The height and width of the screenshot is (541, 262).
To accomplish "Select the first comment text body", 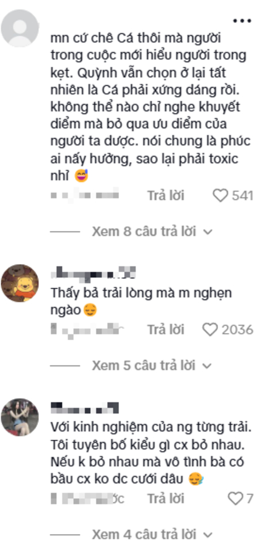I will click(151, 107).
